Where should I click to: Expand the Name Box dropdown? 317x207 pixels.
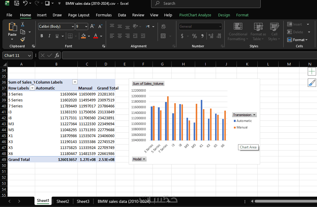pyautogui.click(x=29, y=56)
